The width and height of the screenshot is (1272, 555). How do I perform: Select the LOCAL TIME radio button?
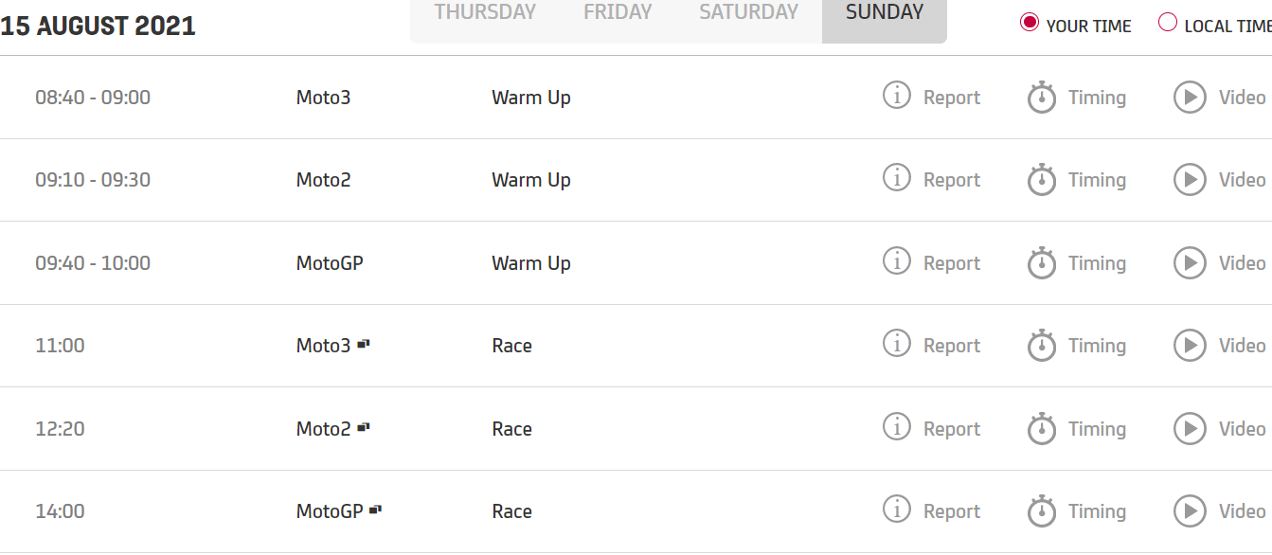pos(1168,24)
